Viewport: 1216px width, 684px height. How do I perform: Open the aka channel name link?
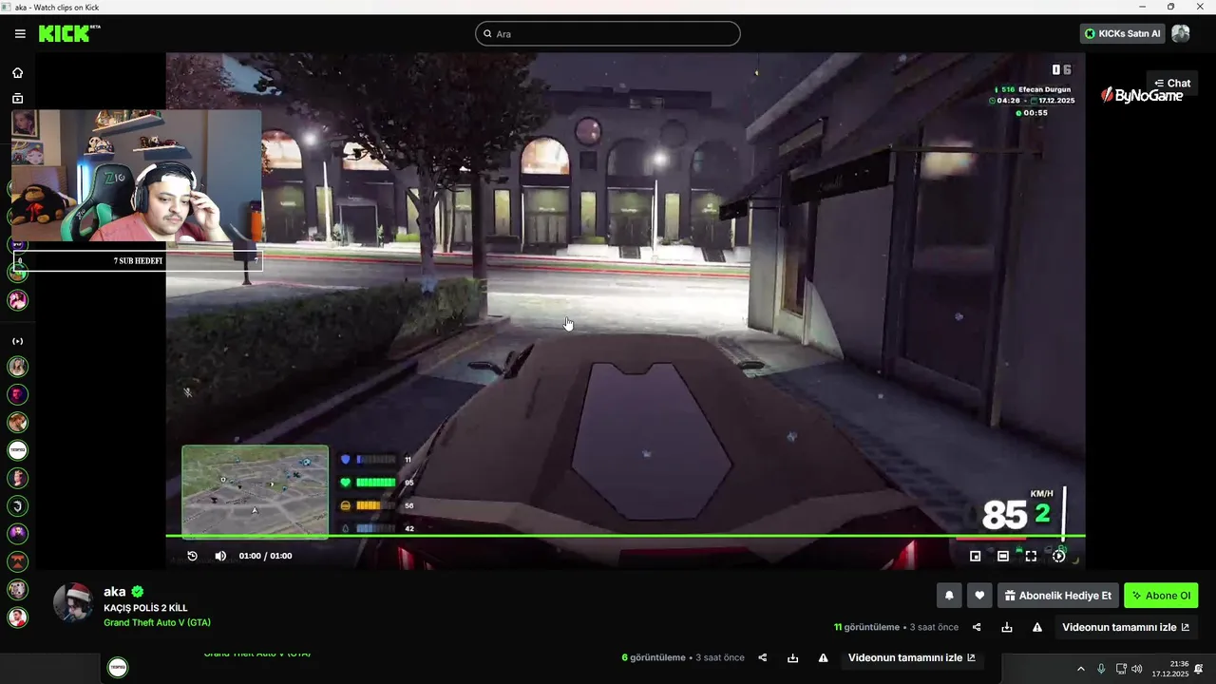coord(114,591)
